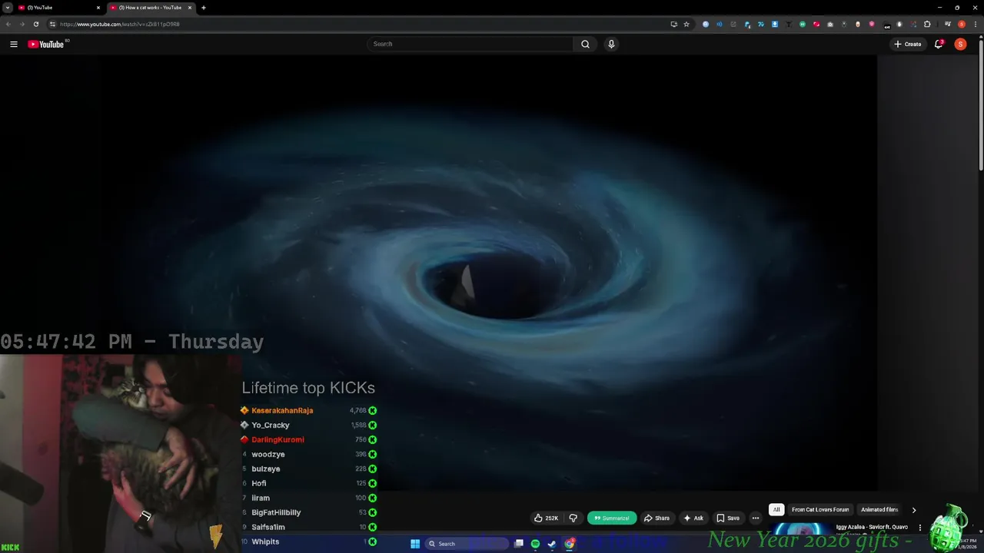Open the Chrome three-dot menu
The image size is (984, 553).
(x=976, y=24)
